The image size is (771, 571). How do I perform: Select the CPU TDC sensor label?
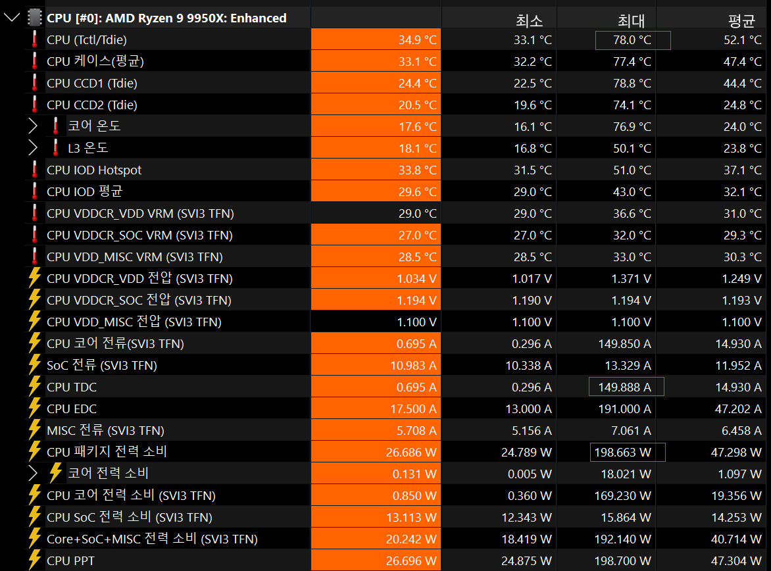point(72,387)
